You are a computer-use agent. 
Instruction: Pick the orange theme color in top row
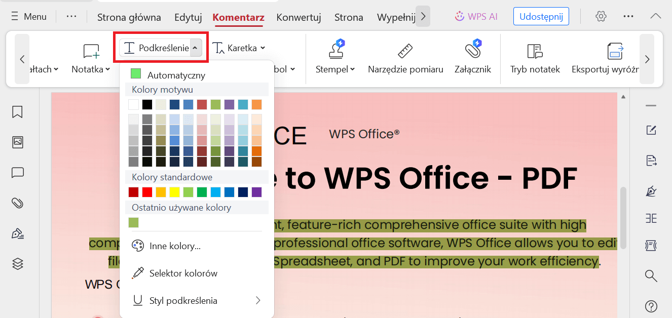[256, 105]
